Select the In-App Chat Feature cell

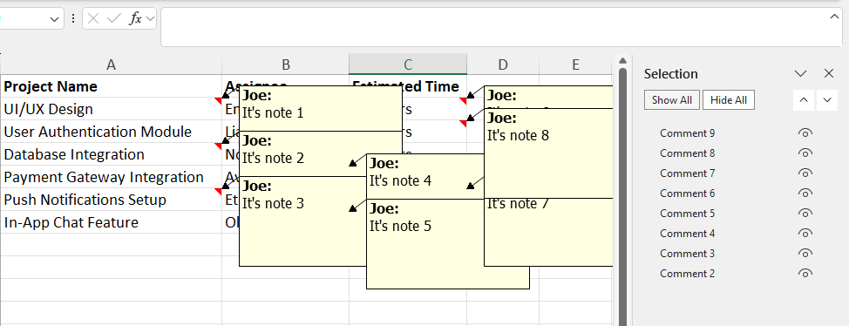[111, 222]
